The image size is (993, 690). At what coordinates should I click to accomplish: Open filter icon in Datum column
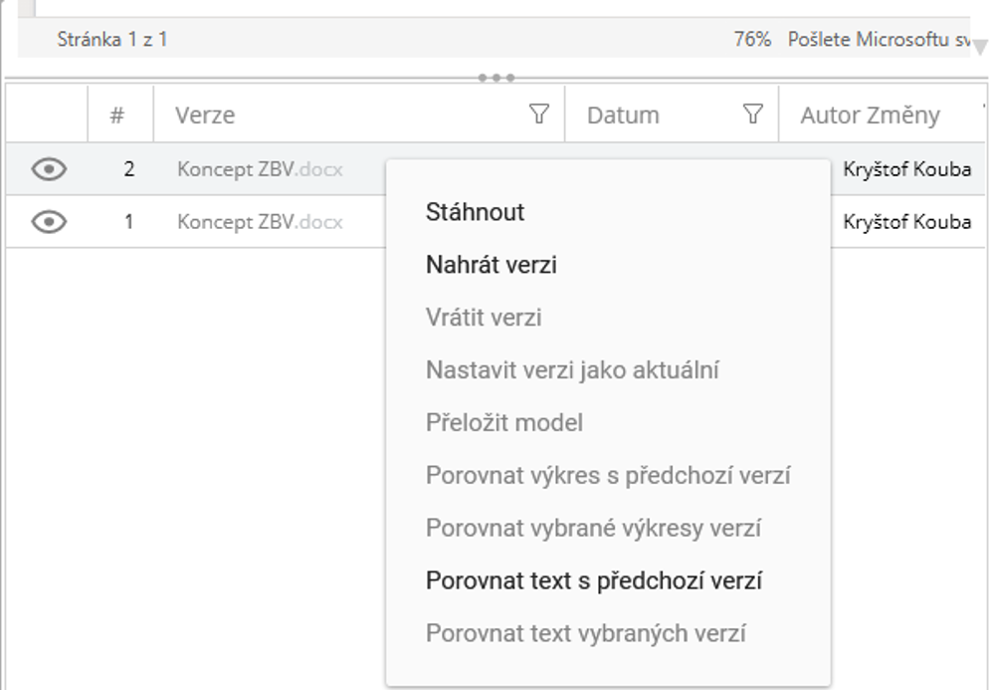point(753,115)
